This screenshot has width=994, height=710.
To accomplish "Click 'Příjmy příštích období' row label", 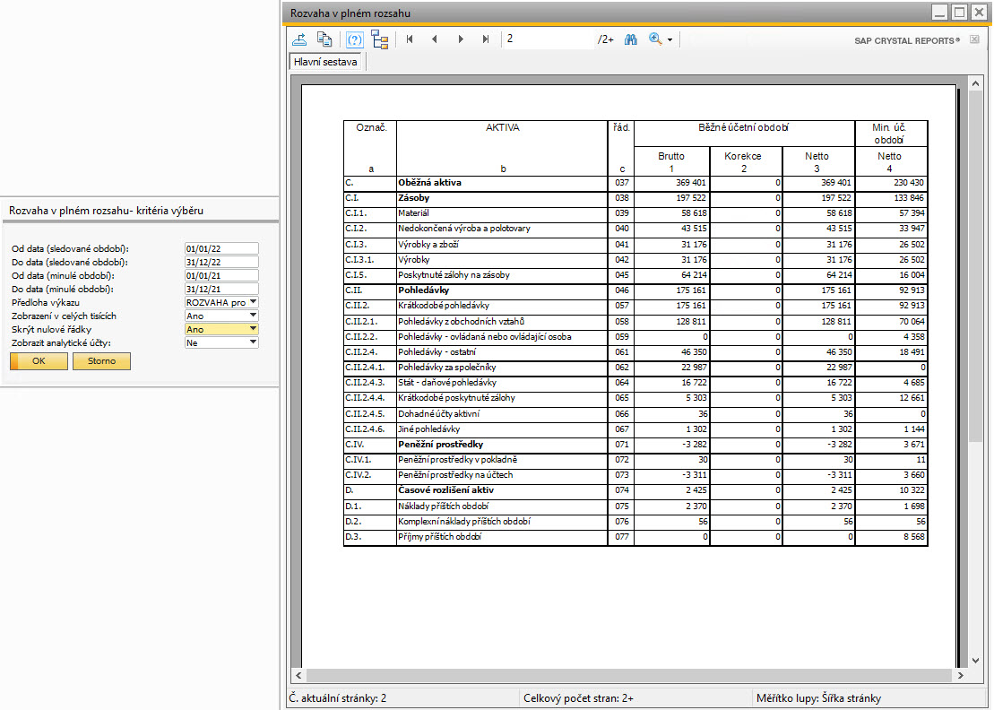I will coord(439,537).
